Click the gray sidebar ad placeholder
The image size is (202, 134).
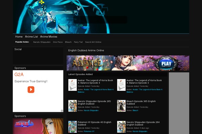pos(179,103)
